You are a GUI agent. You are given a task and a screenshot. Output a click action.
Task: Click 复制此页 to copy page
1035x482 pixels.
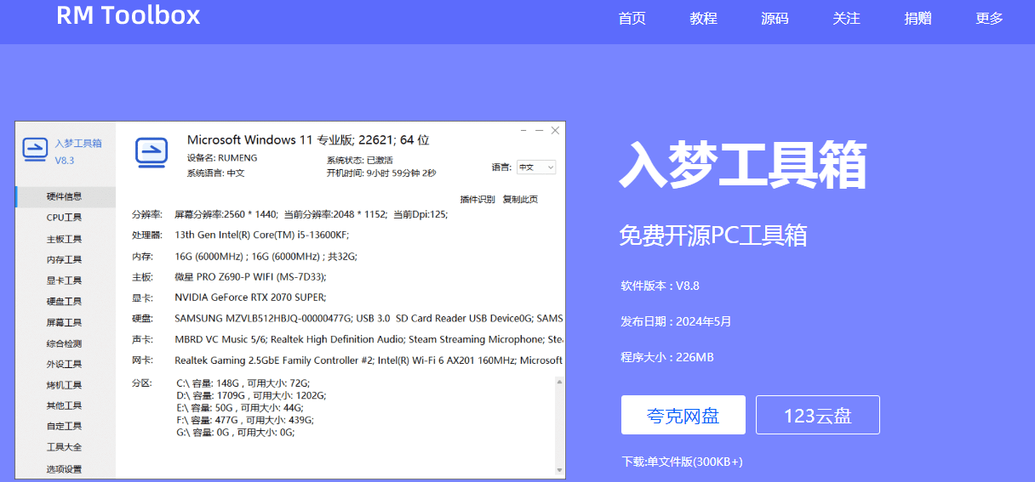[x=520, y=200]
